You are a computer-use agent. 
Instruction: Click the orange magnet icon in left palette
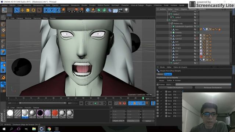(x=3, y=77)
